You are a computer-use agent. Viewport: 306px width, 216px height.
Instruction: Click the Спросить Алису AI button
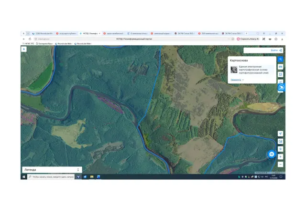click(x=248, y=39)
